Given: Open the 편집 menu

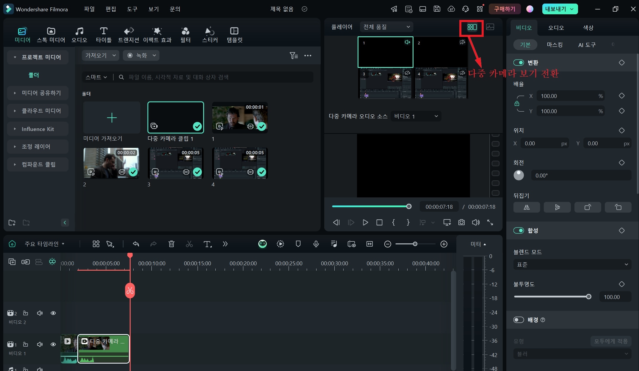Looking at the screenshot, I should coord(111,9).
